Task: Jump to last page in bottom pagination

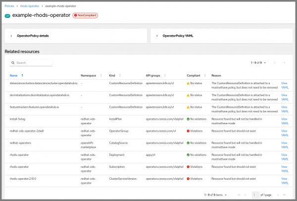Action: pos(284,195)
